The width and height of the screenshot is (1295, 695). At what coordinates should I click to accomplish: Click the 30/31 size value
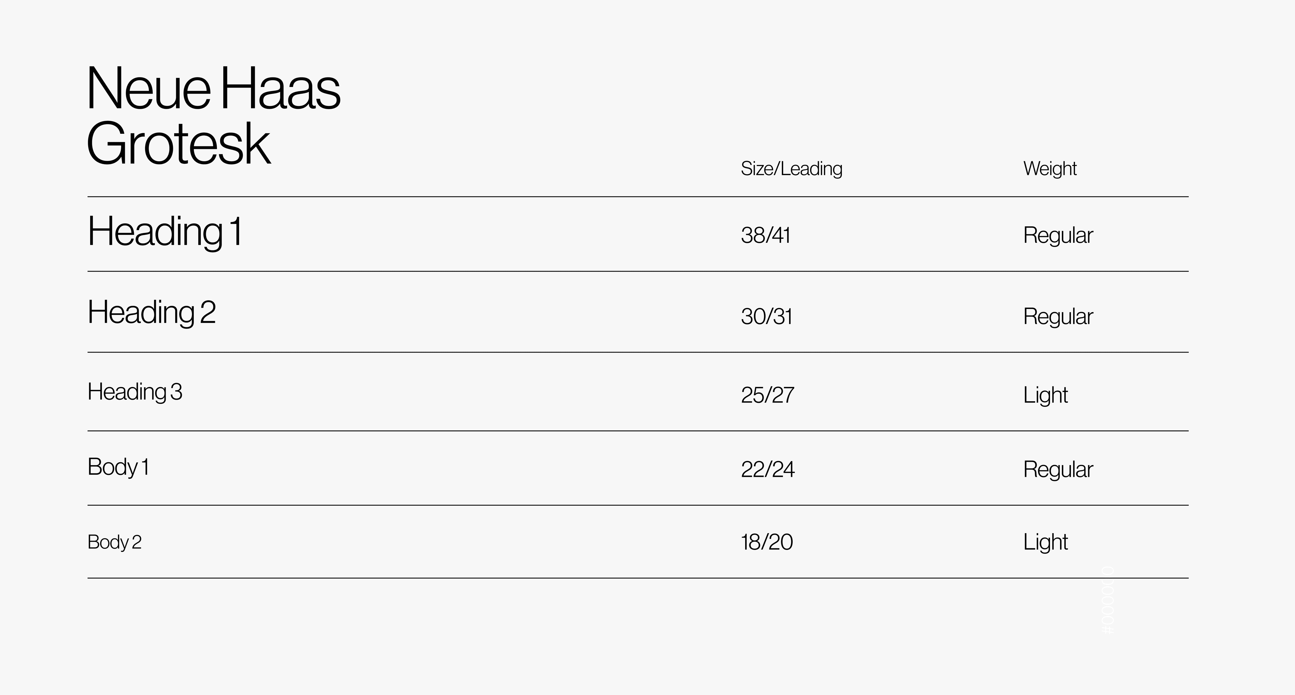766,317
